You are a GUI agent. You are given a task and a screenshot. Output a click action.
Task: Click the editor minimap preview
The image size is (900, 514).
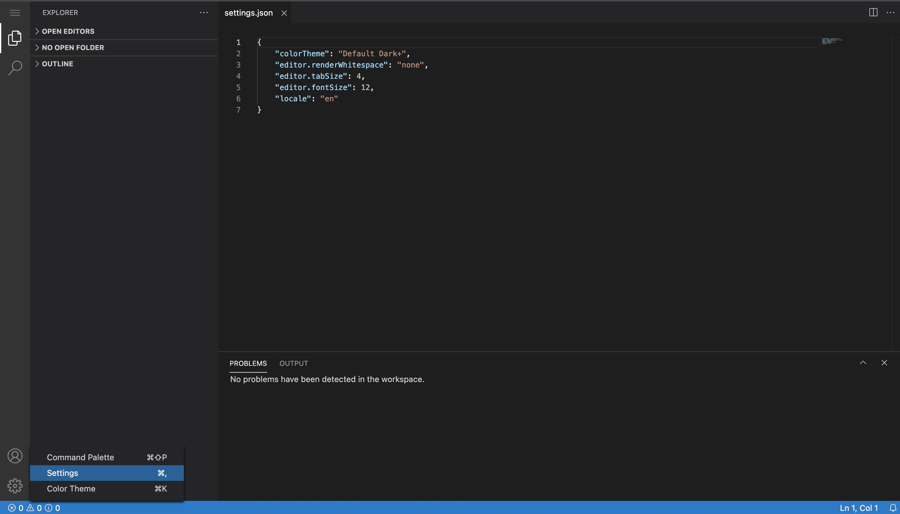click(832, 41)
